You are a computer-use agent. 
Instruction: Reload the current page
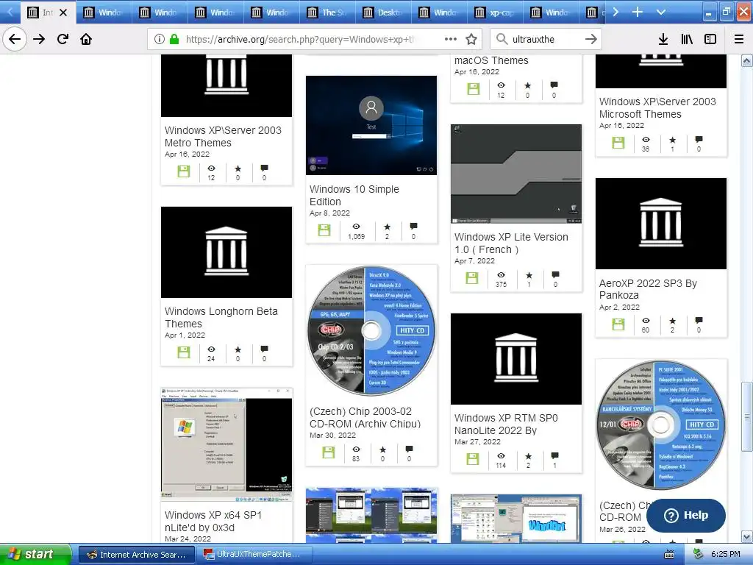pos(63,39)
